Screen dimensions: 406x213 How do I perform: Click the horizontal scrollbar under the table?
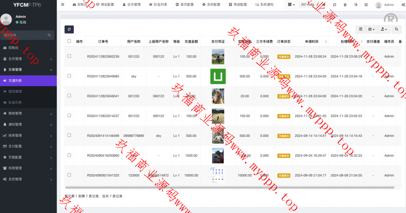[x=230, y=187]
